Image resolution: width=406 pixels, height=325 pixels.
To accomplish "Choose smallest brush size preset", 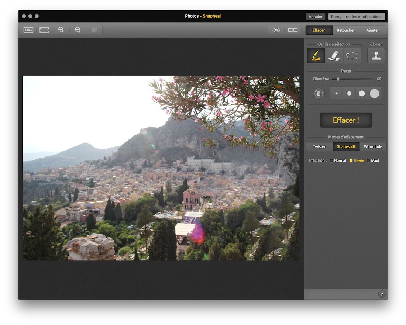I will pyautogui.click(x=336, y=93).
